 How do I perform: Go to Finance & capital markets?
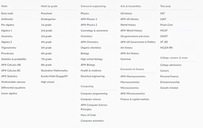tap(135, 99)
